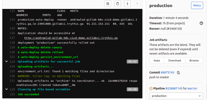The width and height of the screenshot is (207, 100).
Task: Open commit 668f5743
Action: 167,72
